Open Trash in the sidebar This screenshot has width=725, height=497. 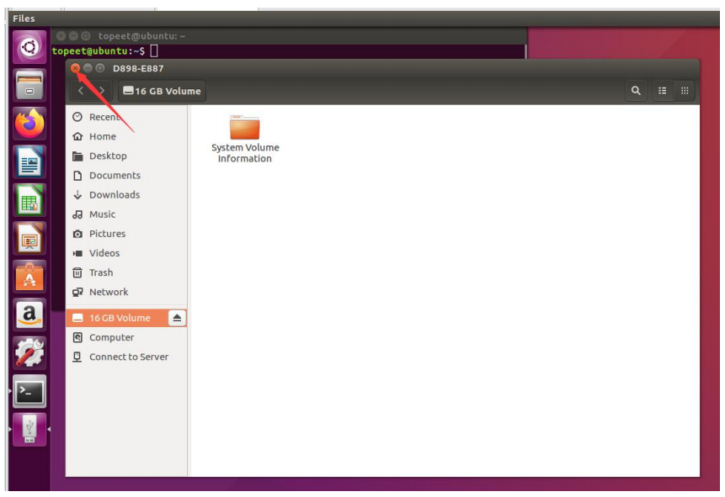pos(126,272)
